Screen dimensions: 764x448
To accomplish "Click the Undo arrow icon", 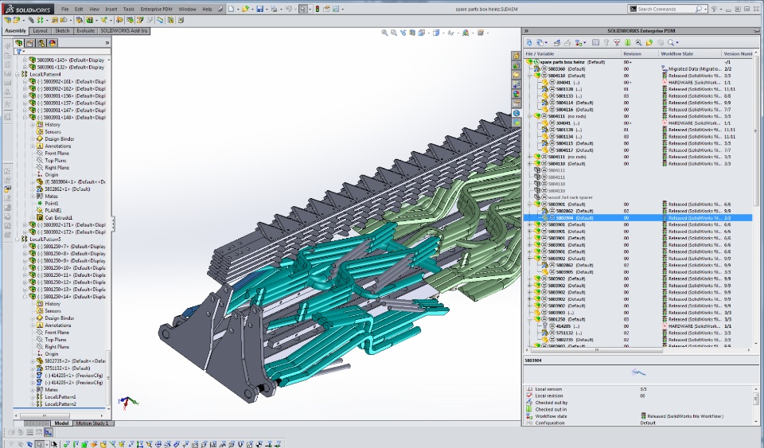I will (288, 9).
